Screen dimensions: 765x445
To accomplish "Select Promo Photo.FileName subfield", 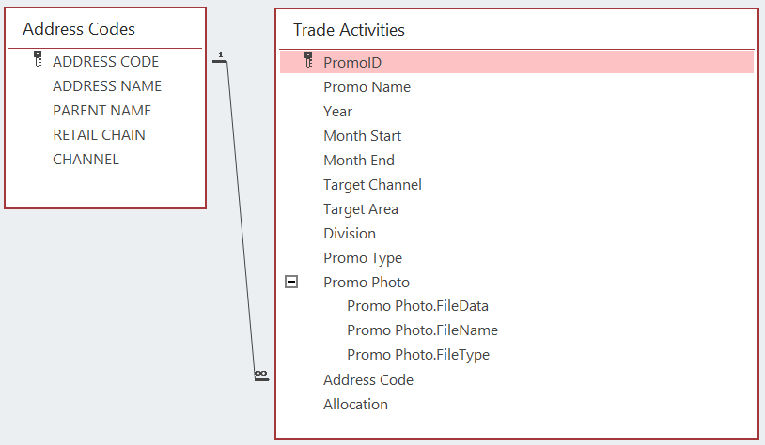I will [x=422, y=330].
